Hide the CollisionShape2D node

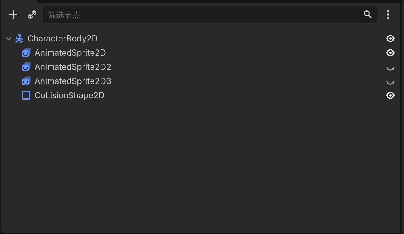point(390,95)
